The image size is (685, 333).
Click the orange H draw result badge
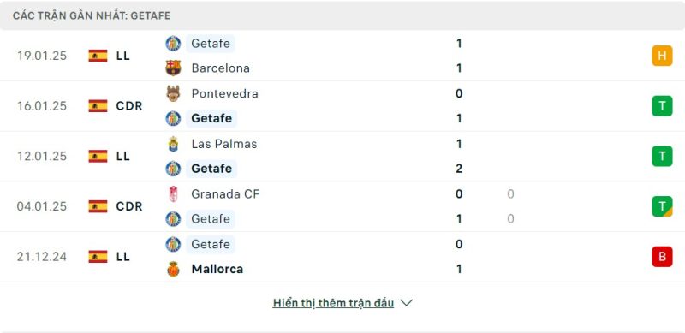[662, 56]
